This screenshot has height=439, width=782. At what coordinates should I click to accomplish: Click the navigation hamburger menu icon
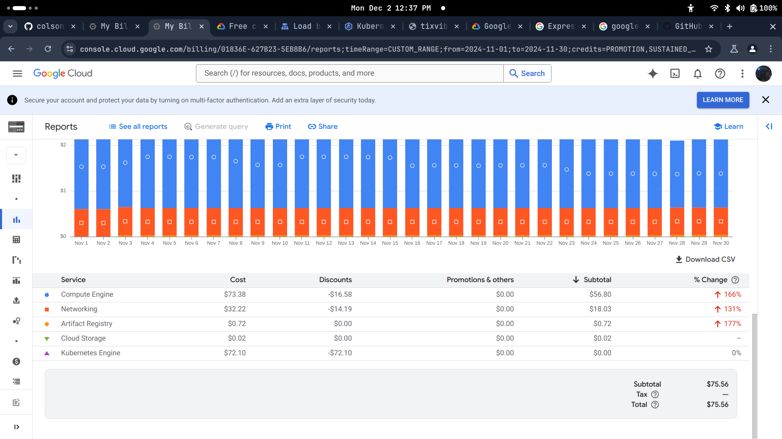pyautogui.click(x=17, y=74)
